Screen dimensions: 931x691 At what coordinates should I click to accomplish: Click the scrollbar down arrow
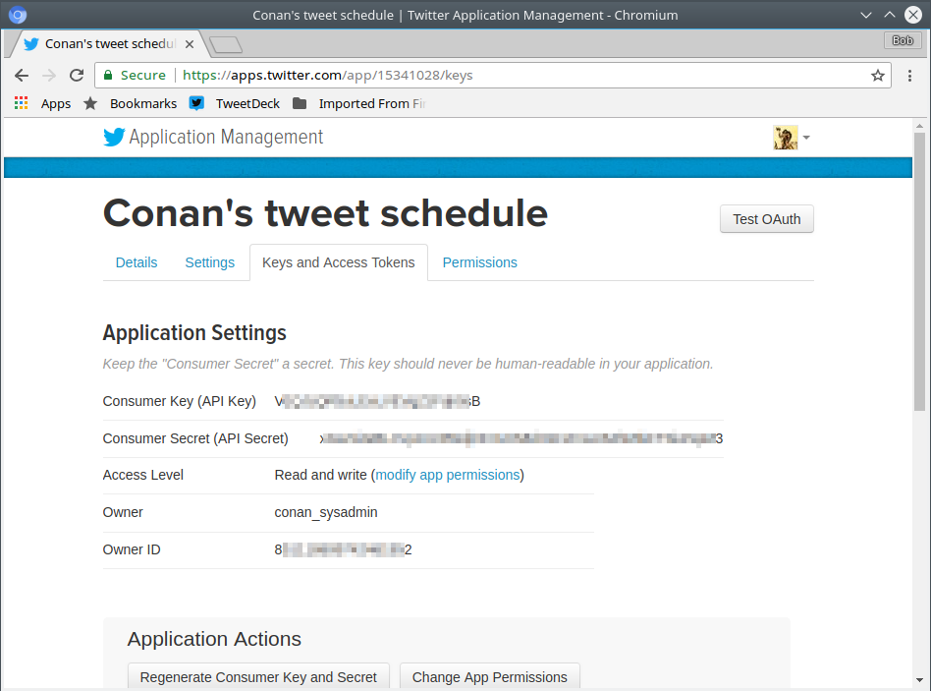(x=919, y=680)
